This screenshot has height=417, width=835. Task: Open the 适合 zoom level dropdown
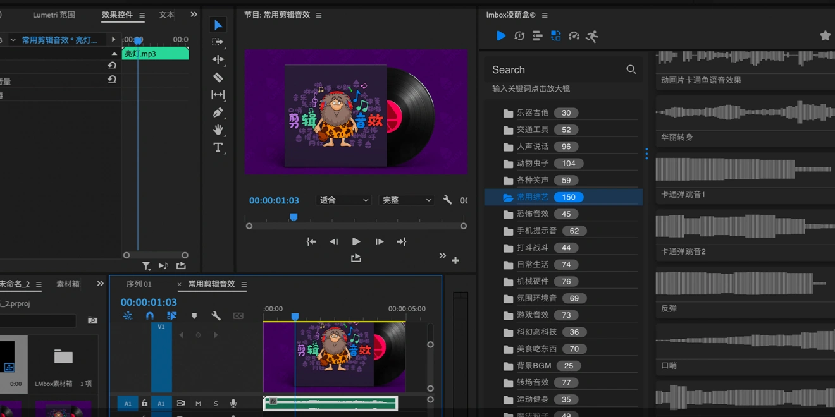click(x=343, y=200)
